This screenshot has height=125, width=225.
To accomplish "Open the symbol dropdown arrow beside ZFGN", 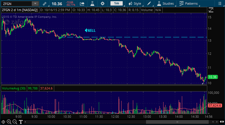I will click(x=35, y=4).
